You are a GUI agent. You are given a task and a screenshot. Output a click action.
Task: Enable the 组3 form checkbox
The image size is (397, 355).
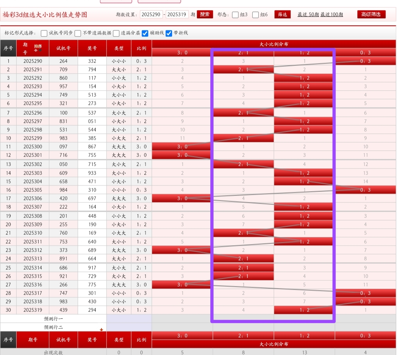pyautogui.click(x=235, y=15)
